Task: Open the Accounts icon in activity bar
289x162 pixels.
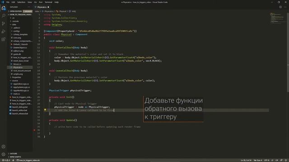Action: (3, 147)
